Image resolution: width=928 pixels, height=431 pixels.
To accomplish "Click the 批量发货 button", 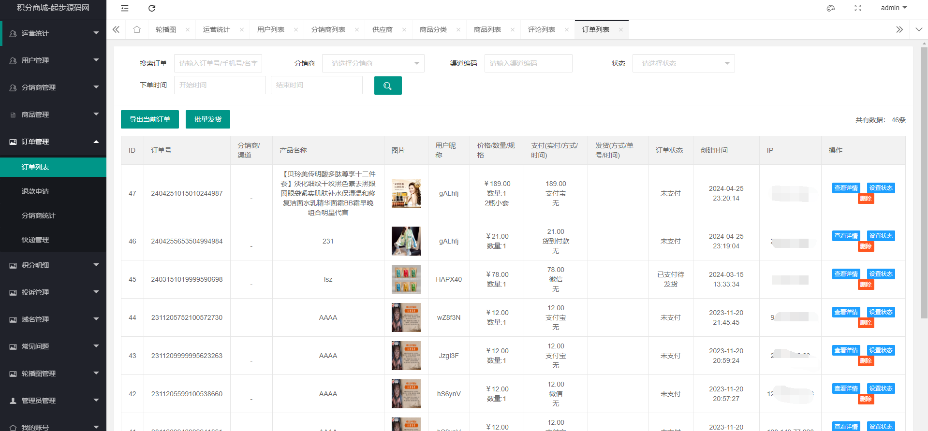I will [x=208, y=119].
